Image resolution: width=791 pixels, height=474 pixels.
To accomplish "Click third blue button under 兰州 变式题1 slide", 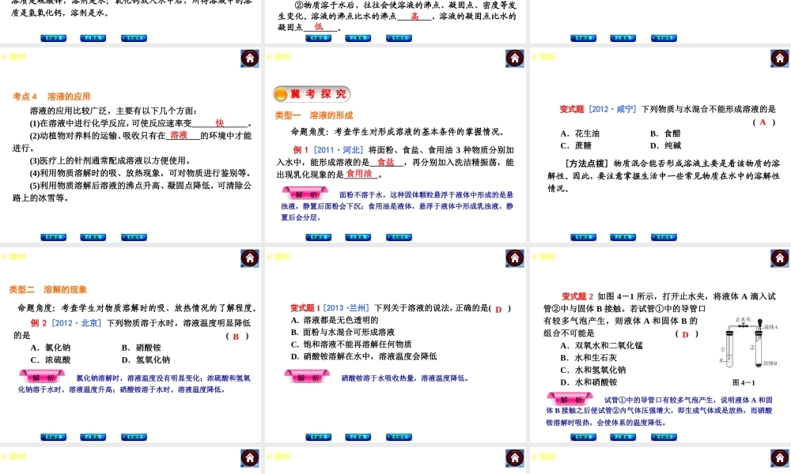I will [x=399, y=437].
